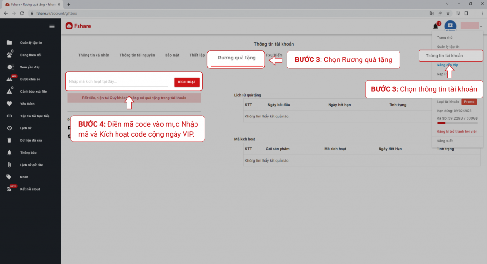Close the Fshare browser tab
The image size is (487, 264).
pos(59,4)
